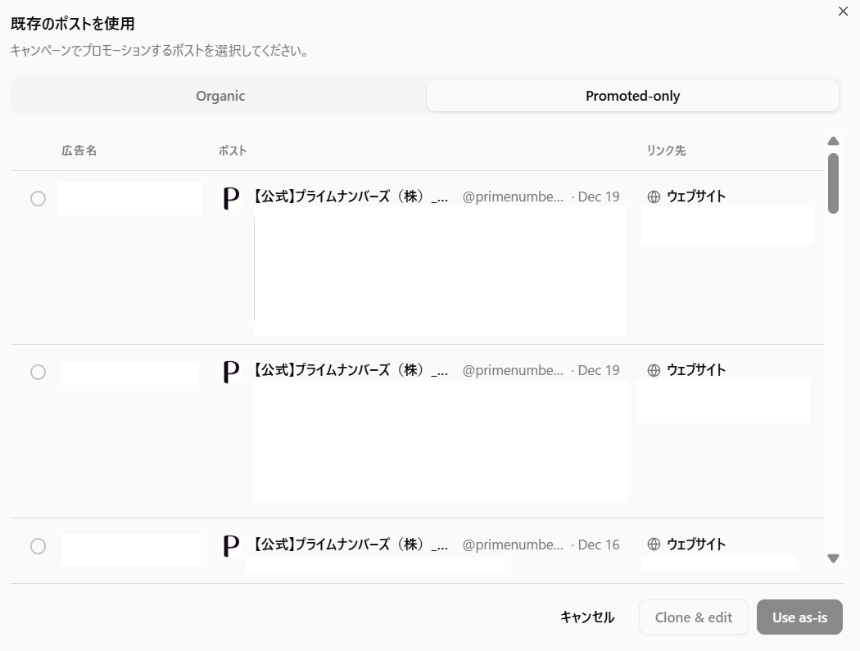Click the 広告名 column header
This screenshot has height=651, width=860.
(79, 151)
